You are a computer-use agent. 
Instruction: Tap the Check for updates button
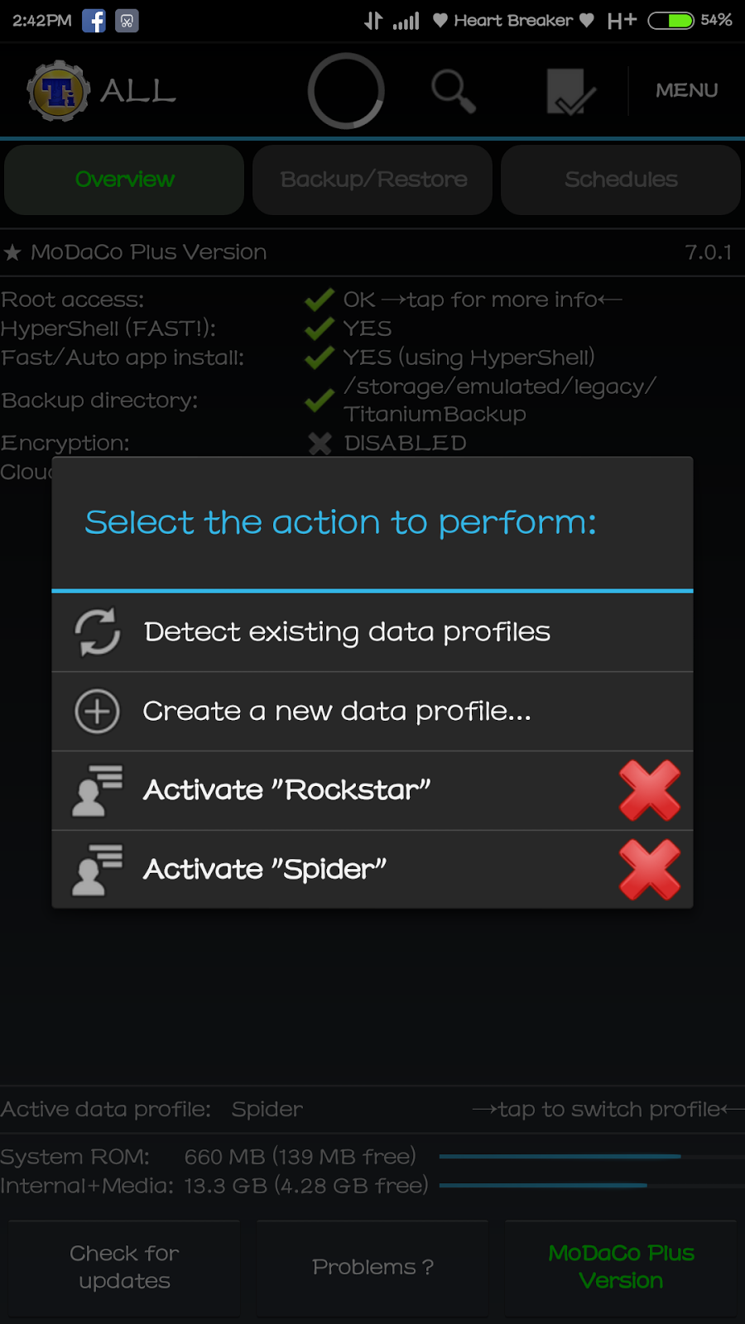124,1267
